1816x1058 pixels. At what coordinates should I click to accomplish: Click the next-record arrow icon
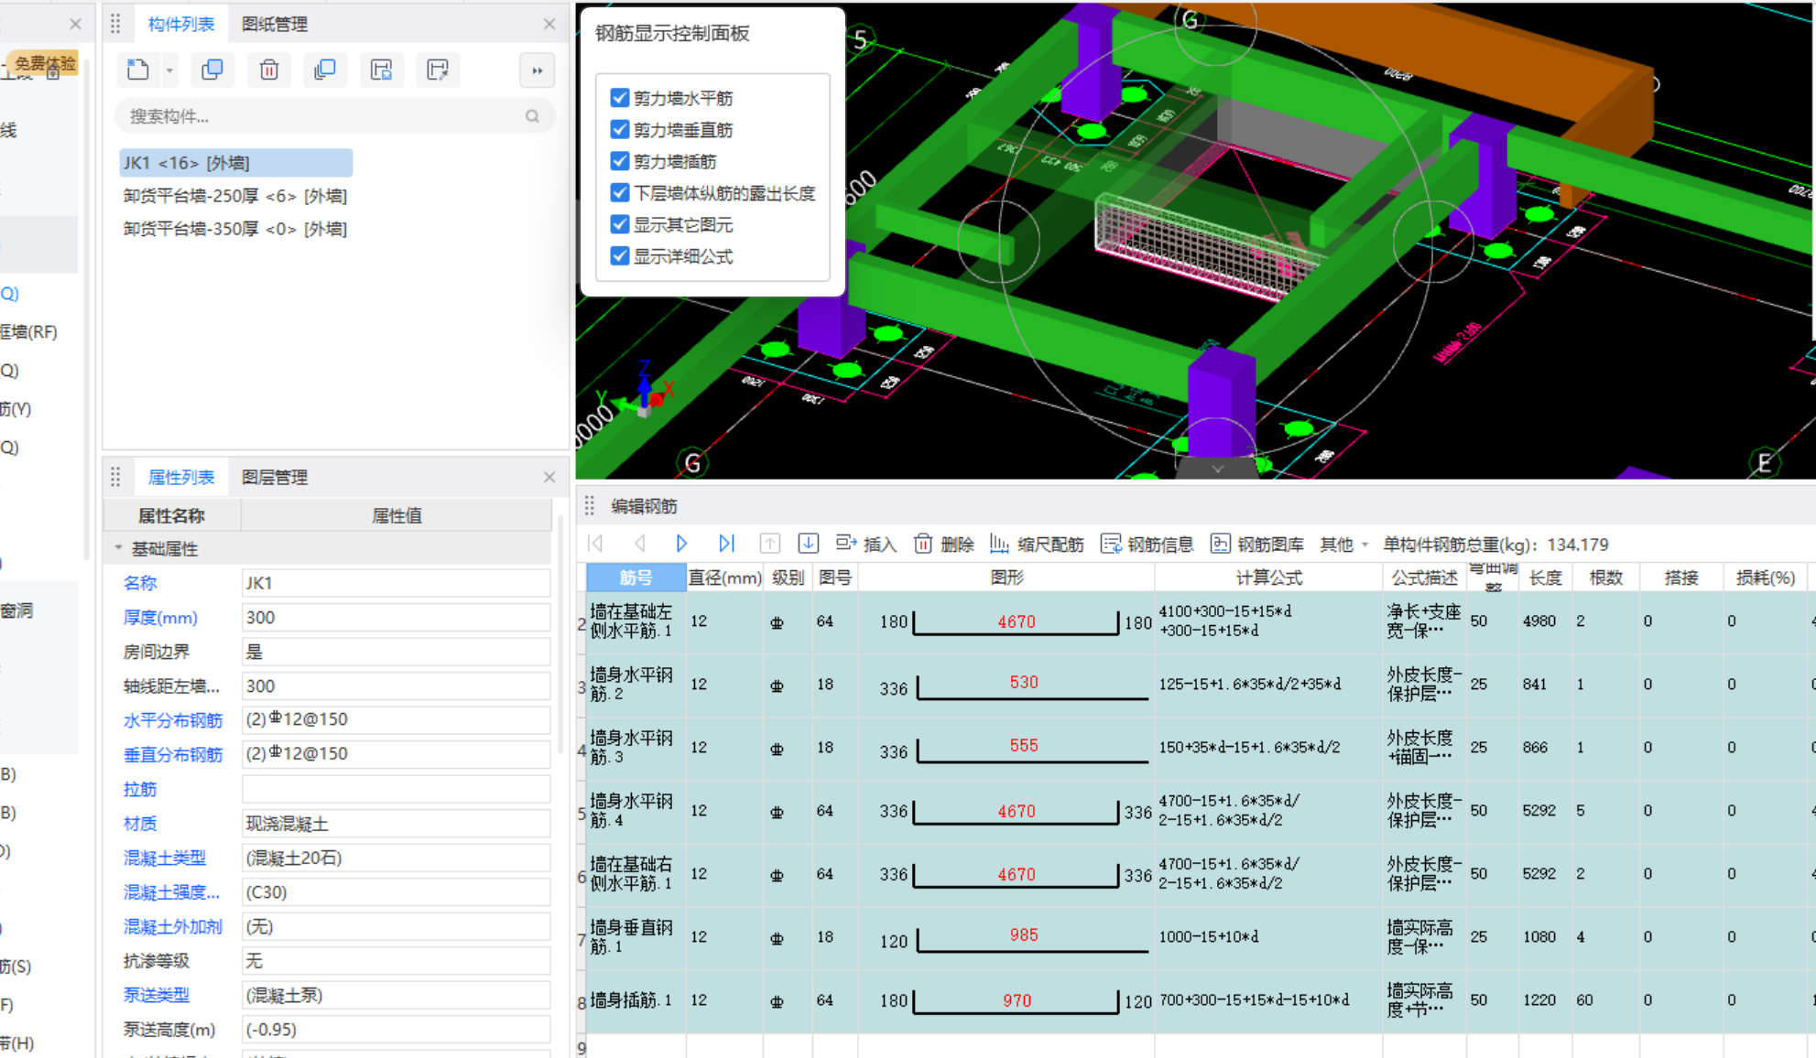pyautogui.click(x=681, y=544)
